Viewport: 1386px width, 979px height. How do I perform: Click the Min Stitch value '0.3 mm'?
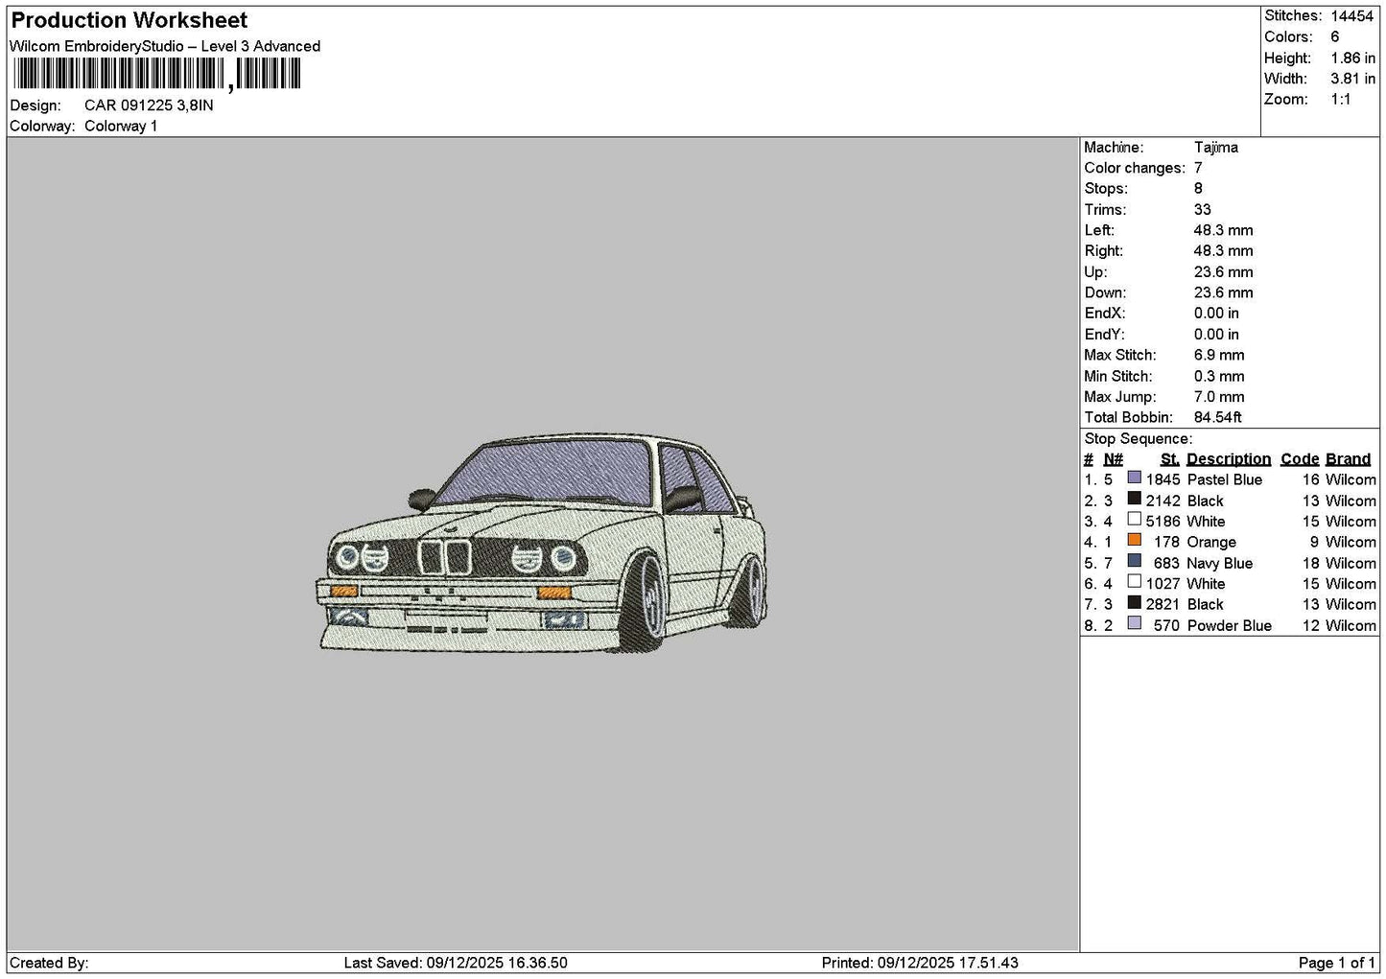(x=1219, y=377)
